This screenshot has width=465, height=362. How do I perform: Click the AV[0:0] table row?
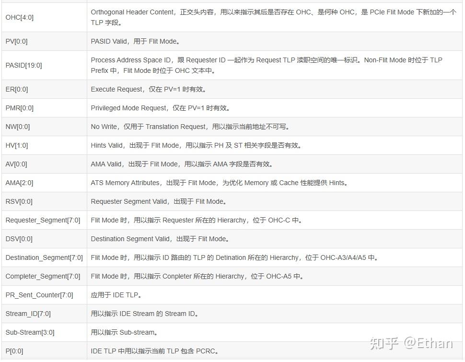click(x=192, y=163)
